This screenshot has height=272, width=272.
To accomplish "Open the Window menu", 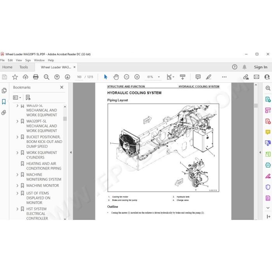I will tap(39, 60).
